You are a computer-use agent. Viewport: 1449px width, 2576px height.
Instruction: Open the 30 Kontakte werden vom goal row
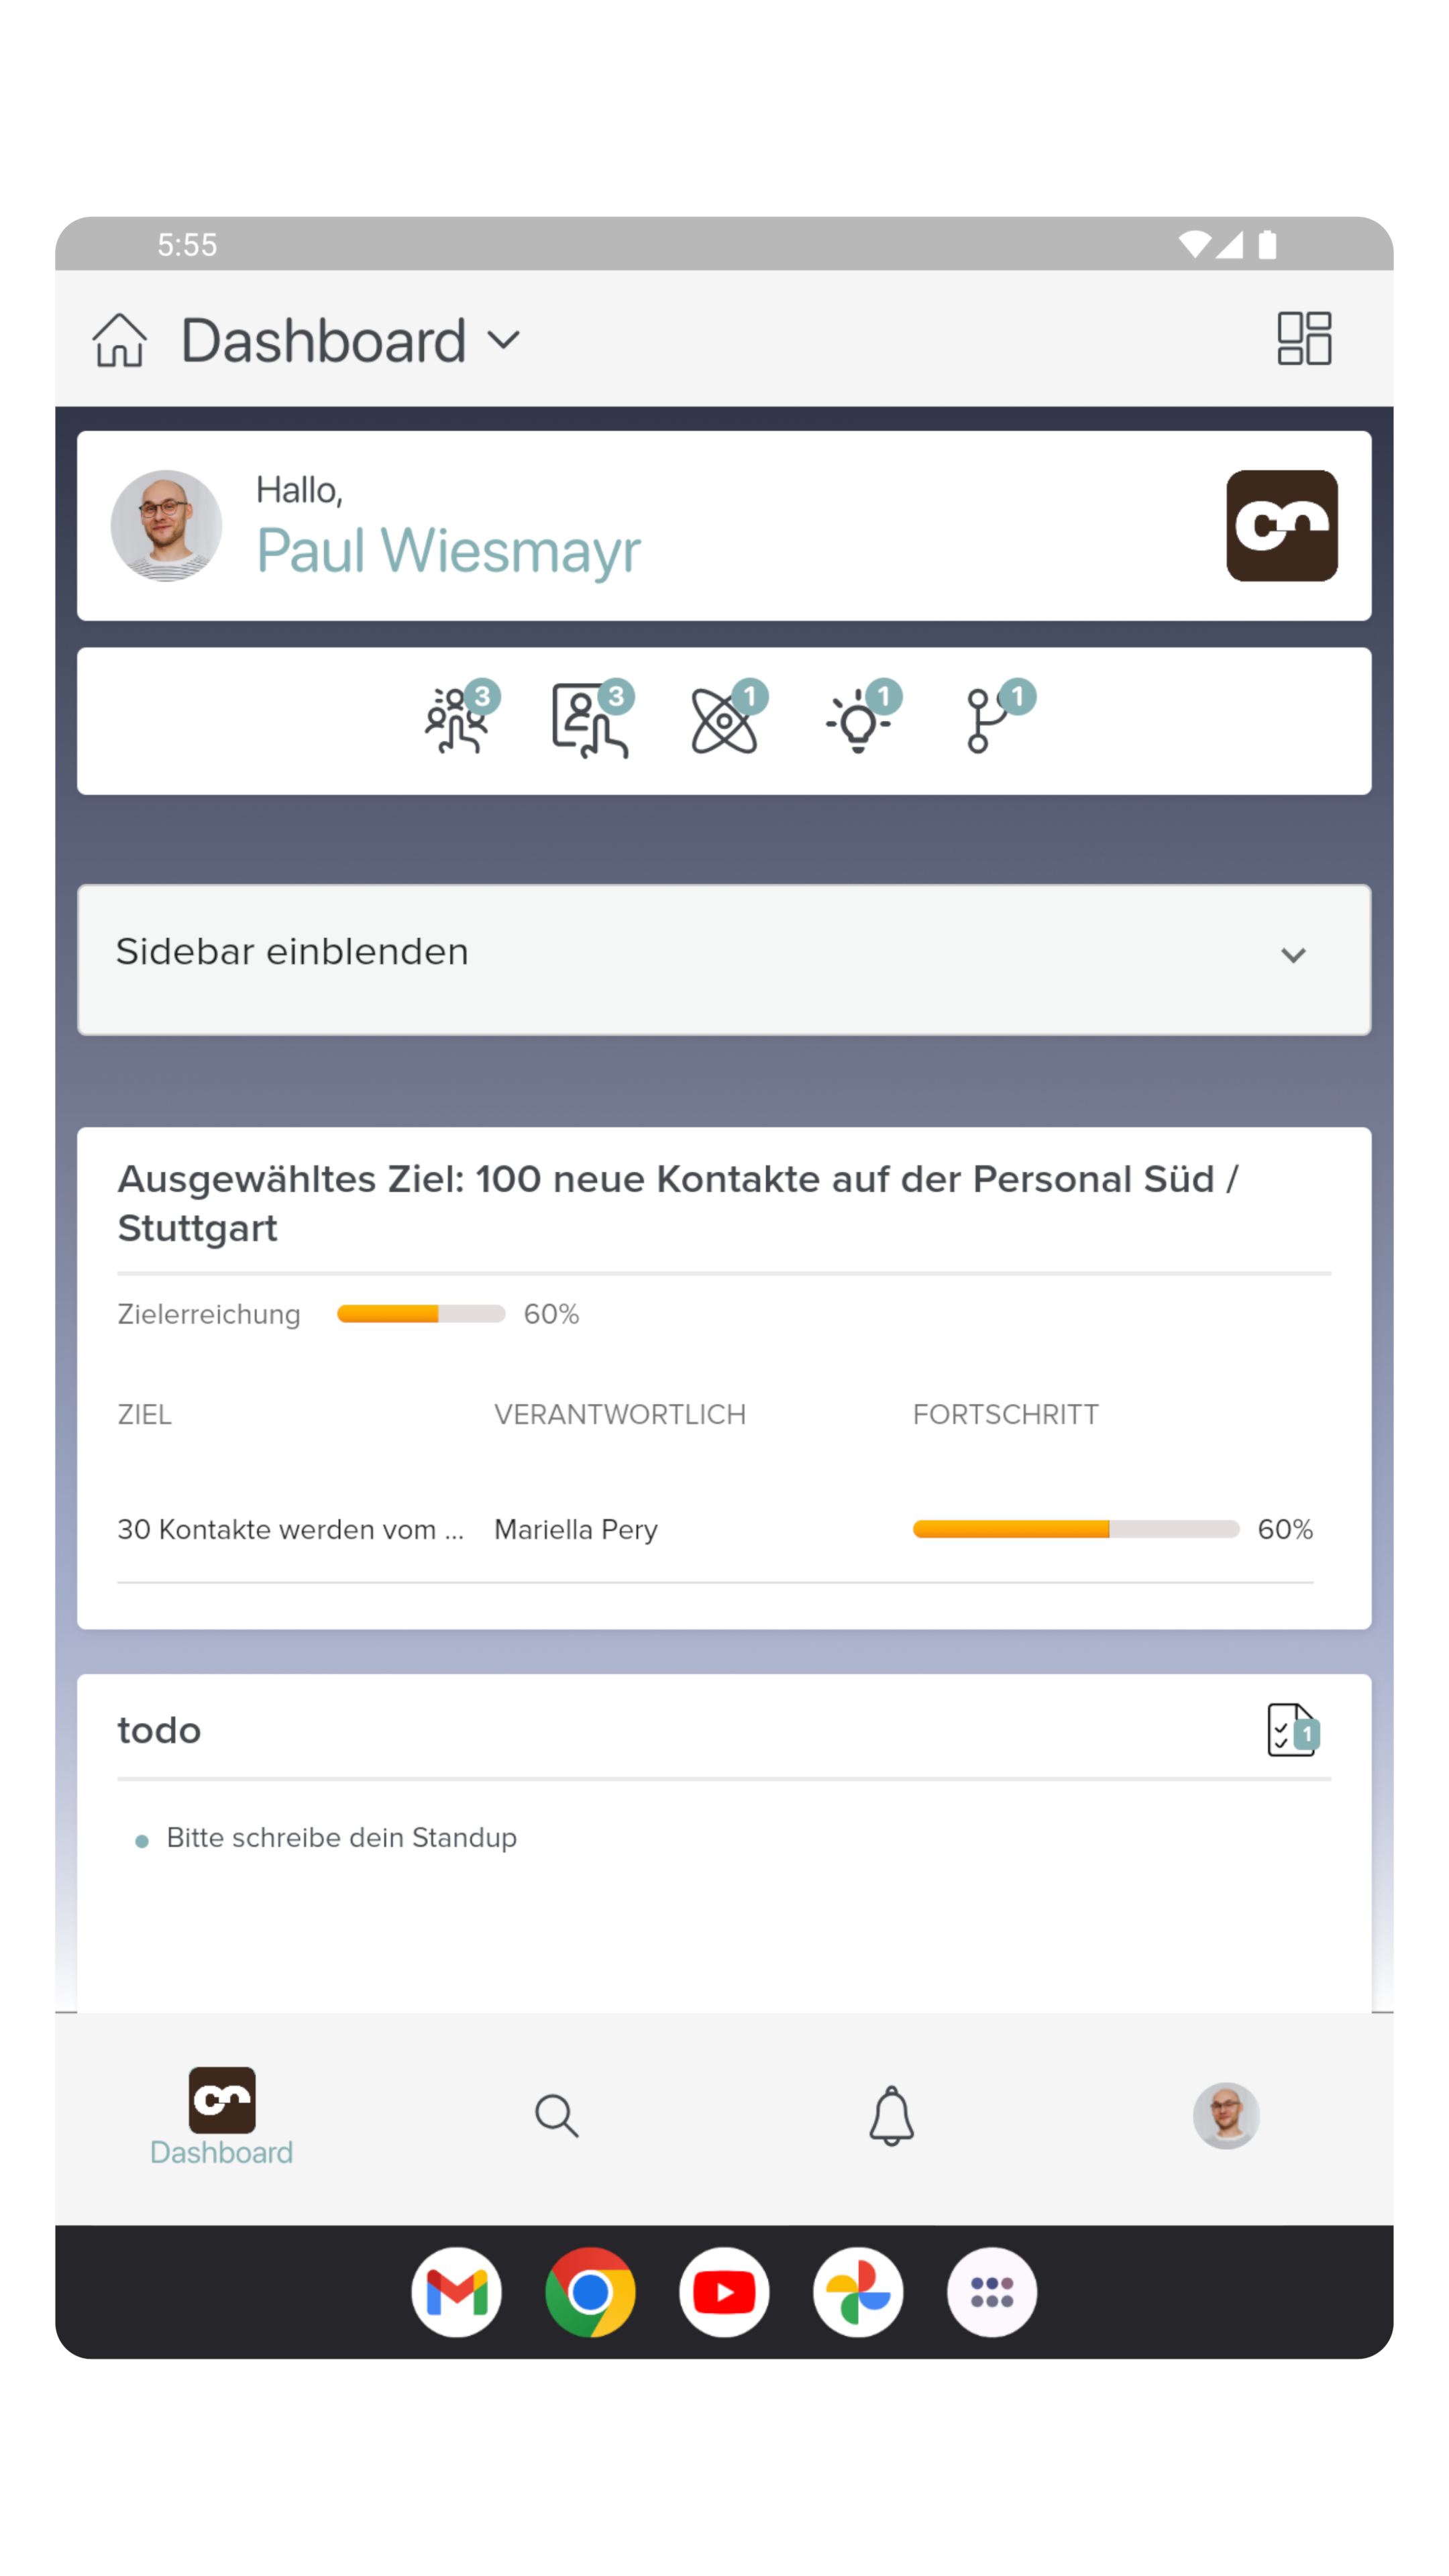point(715,1529)
